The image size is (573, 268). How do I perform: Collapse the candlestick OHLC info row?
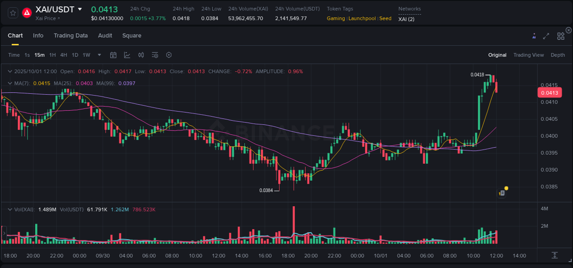coord(10,72)
